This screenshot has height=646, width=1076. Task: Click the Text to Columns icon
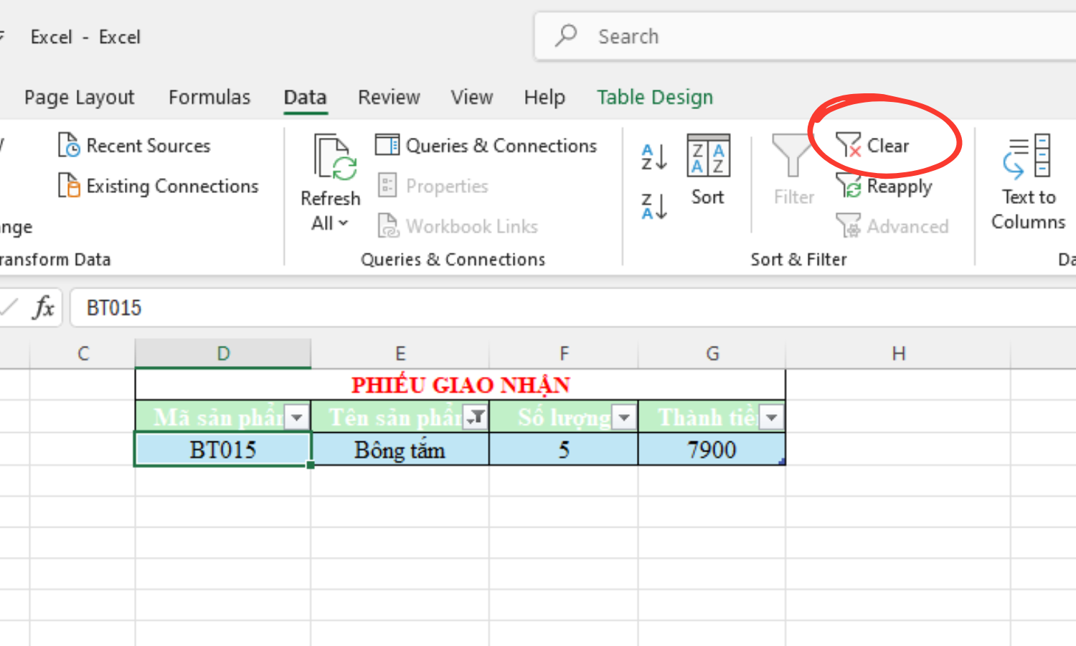1027,156
